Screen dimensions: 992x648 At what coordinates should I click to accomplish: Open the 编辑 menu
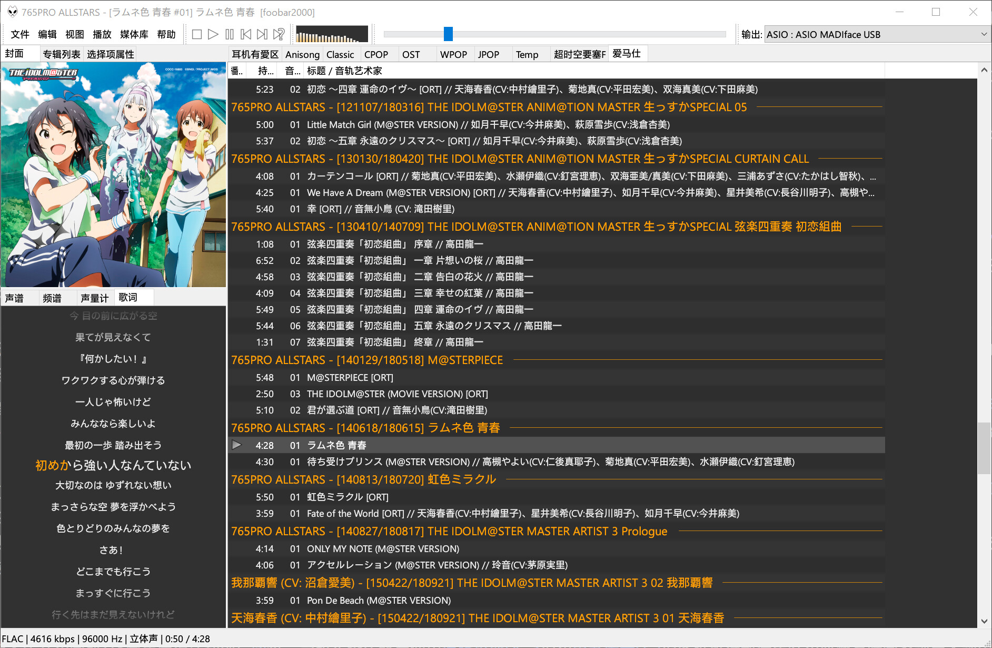point(47,34)
